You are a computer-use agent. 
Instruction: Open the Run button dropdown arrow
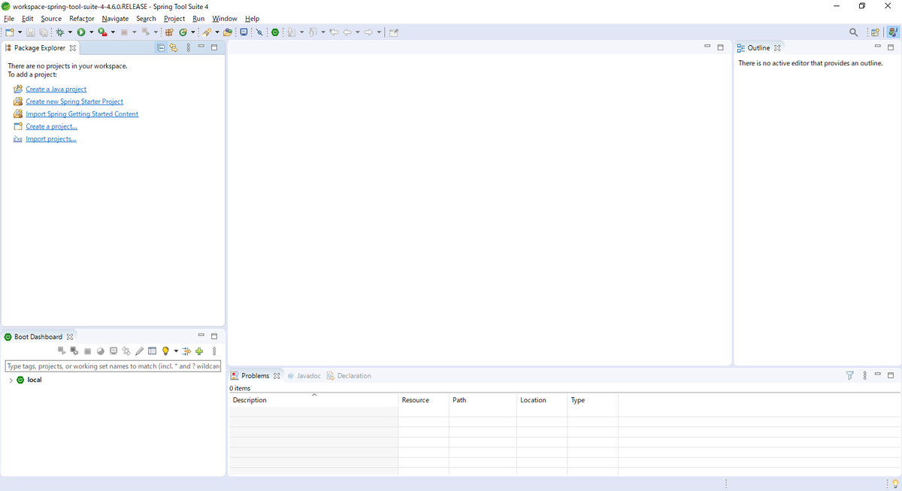click(90, 32)
